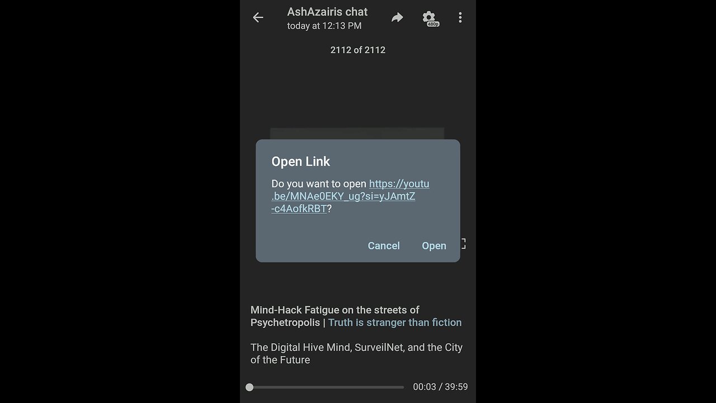The width and height of the screenshot is (716, 403).
Task: Click the seek slider thumb at 00:03
Action: [249, 387]
